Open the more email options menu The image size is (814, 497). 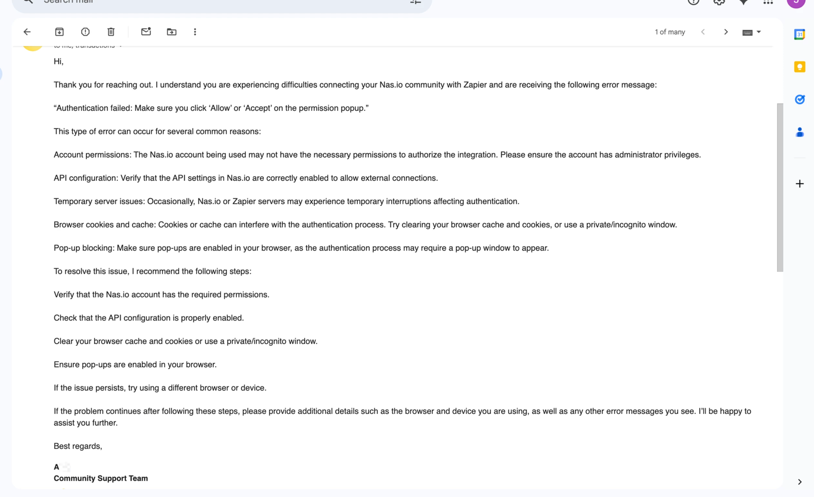pos(195,31)
